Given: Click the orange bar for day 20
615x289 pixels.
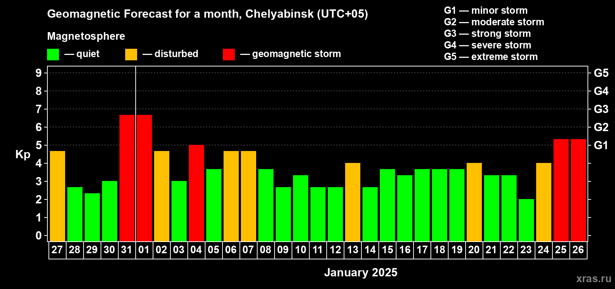Looking at the screenshot, I should pyautogui.click(x=474, y=202).
